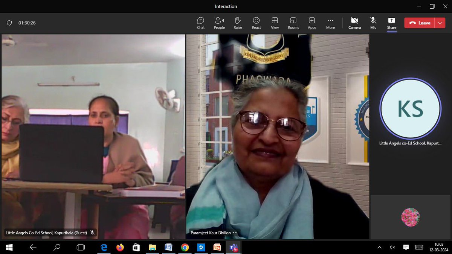Image resolution: width=452 pixels, height=254 pixels.
Task: Select the Little Angels co-Ed School participant tile
Action: (x=410, y=108)
